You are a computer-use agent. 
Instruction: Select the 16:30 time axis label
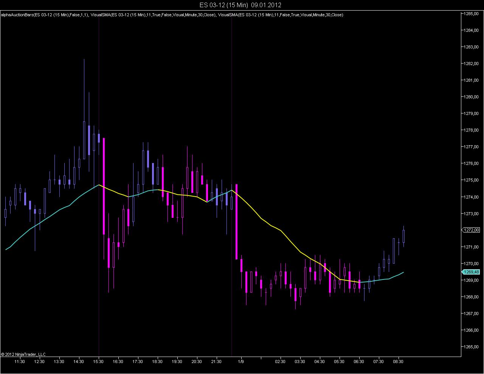tap(118, 362)
